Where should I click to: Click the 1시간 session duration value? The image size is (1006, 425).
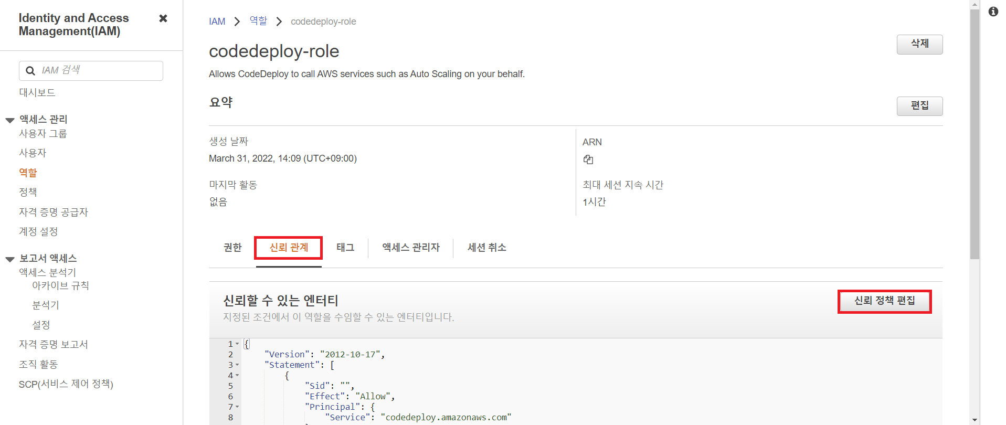pyautogui.click(x=594, y=202)
